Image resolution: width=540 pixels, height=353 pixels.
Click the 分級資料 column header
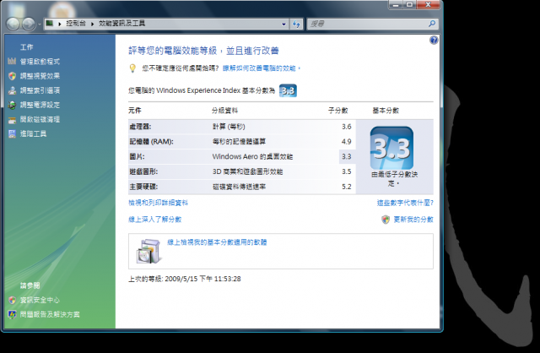[x=224, y=111]
